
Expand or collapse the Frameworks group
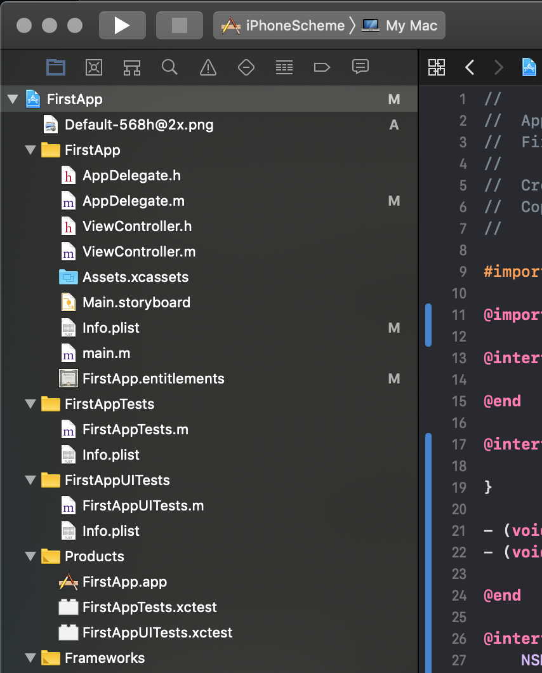(x=30, y=658)
